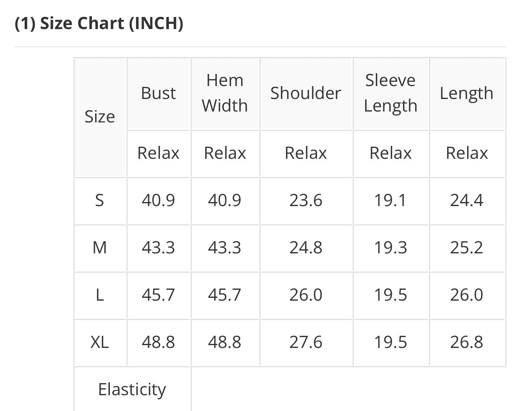Click the Bust column header
521x411 pixels.
tap(158, 93)
